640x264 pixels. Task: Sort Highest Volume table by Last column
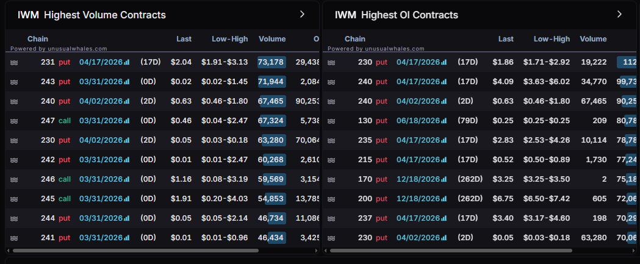pos(184,39)
